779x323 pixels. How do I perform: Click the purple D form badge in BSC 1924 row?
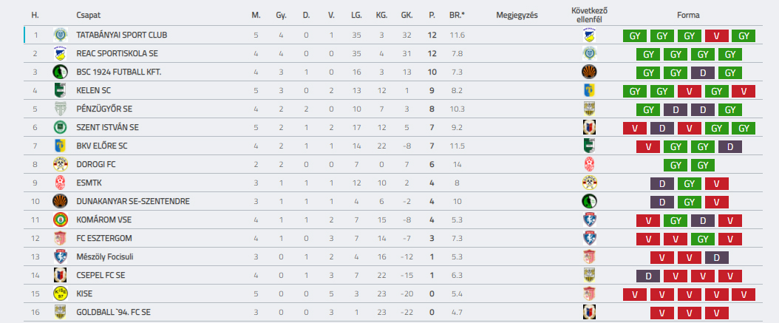[x=702, y=72]
